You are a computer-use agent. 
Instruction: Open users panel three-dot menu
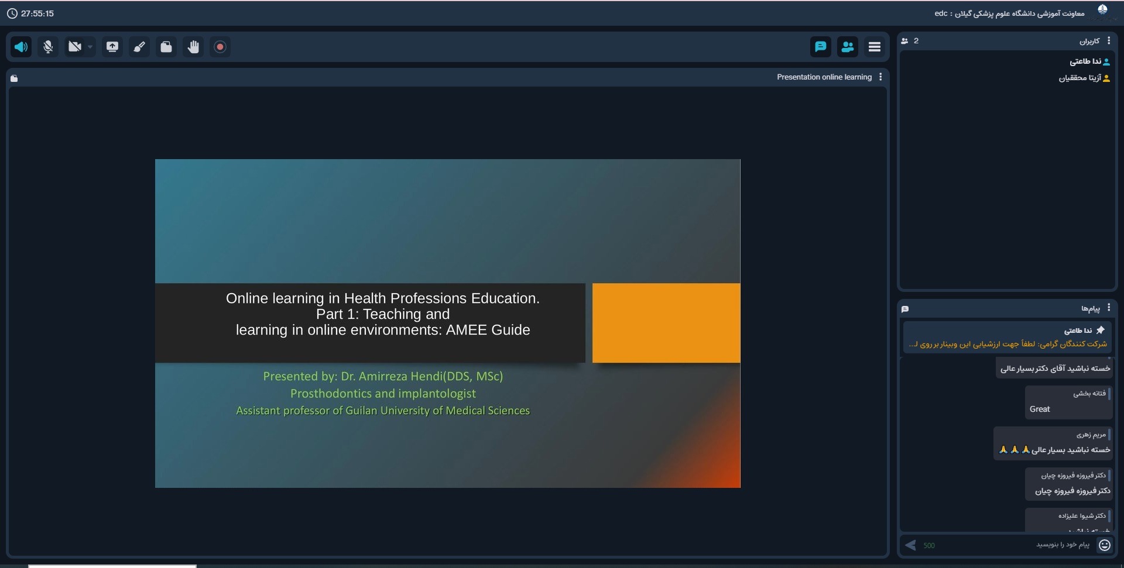(x=1109, y=41)
